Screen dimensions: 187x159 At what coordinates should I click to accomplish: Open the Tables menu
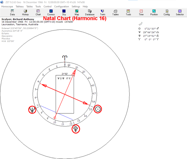coord(30,6)
